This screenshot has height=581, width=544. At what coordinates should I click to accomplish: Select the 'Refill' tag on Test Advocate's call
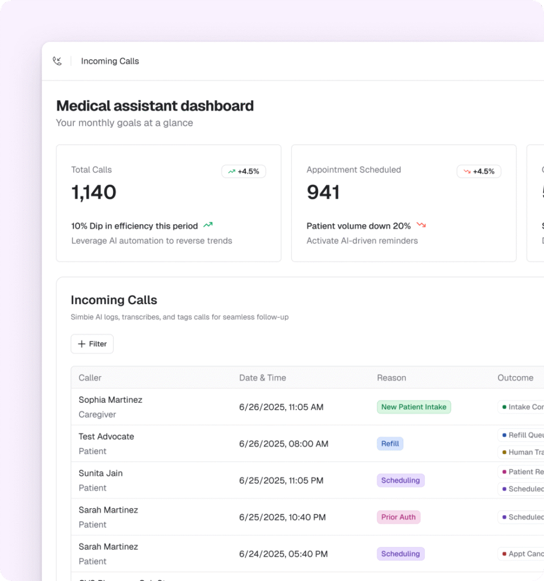pos(390,443)
